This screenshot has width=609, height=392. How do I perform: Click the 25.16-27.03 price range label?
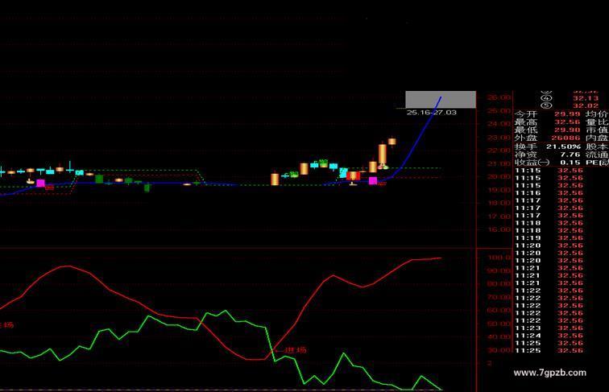pyautogui.click(x=432, y=113)
